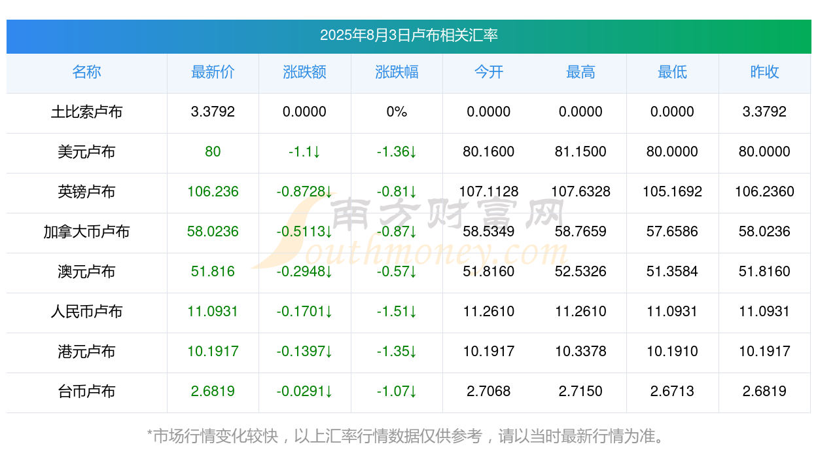
Task: Click the 港元卢布 row name
Action: [86, 352]
